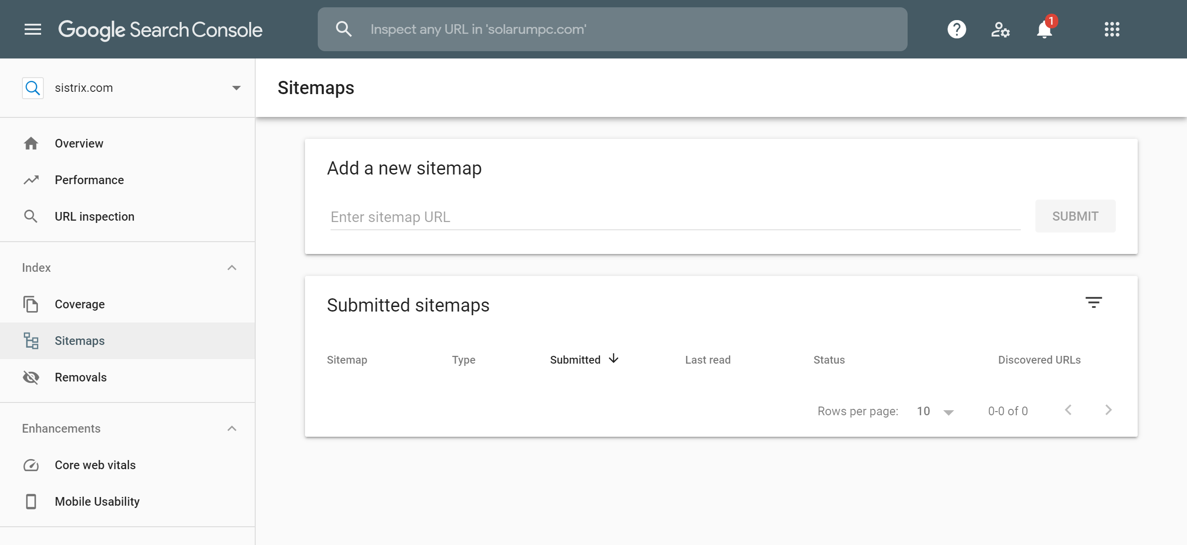
Task: Open the notifications bell
Action: click(1044, 30)
